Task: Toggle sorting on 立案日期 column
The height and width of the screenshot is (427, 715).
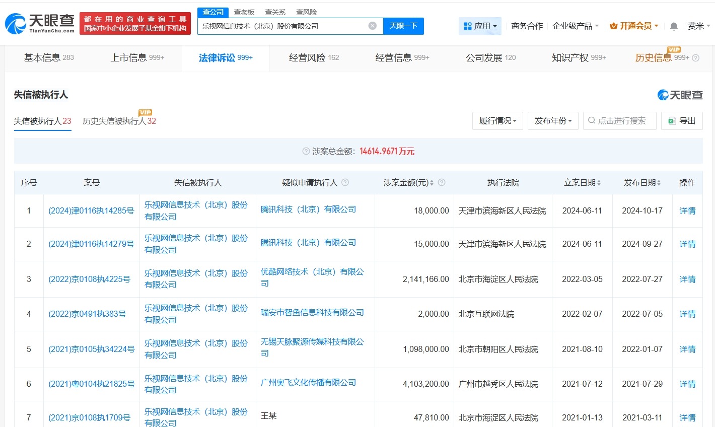Action: click(x=599, y=182)
